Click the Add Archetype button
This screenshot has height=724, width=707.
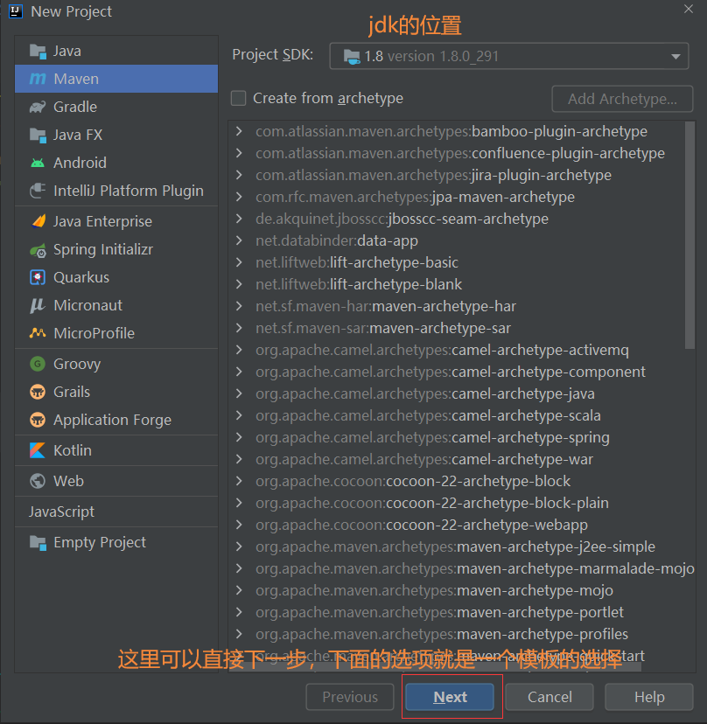[x=621, y=99]
